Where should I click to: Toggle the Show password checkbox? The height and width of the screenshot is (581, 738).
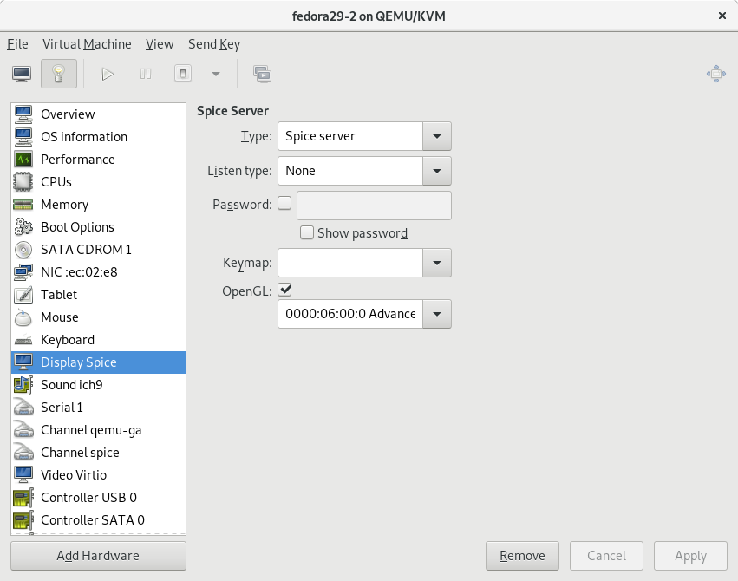(x=307, y=232)
